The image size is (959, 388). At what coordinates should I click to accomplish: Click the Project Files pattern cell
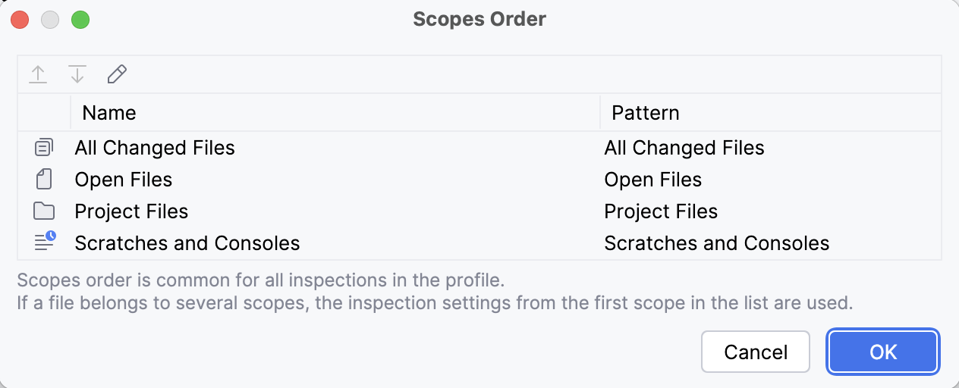pyautogui.click(x=661, y=211)
